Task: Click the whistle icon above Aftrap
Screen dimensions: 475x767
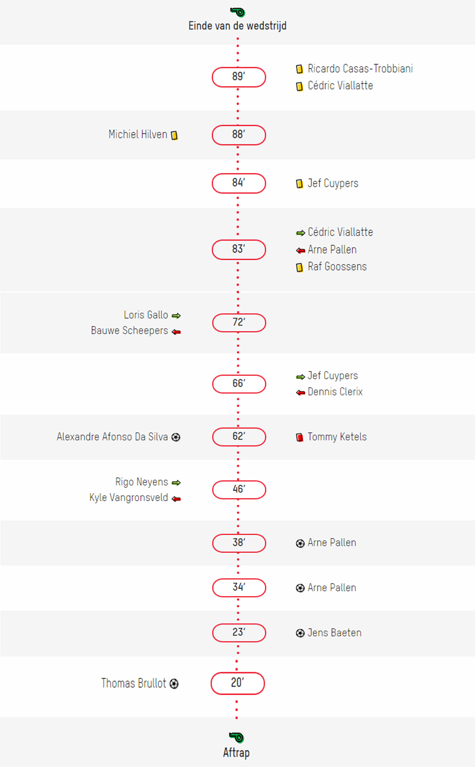Action: click(x=236, y=737)
